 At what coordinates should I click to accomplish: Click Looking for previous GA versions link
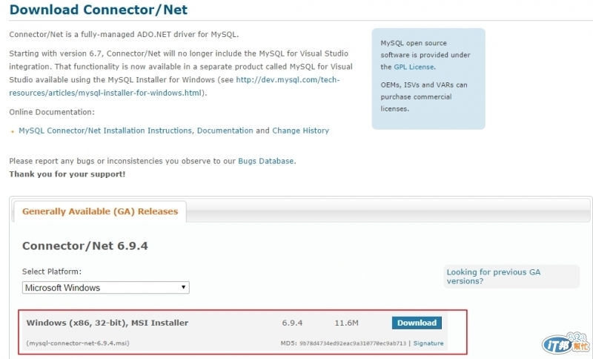493,277
